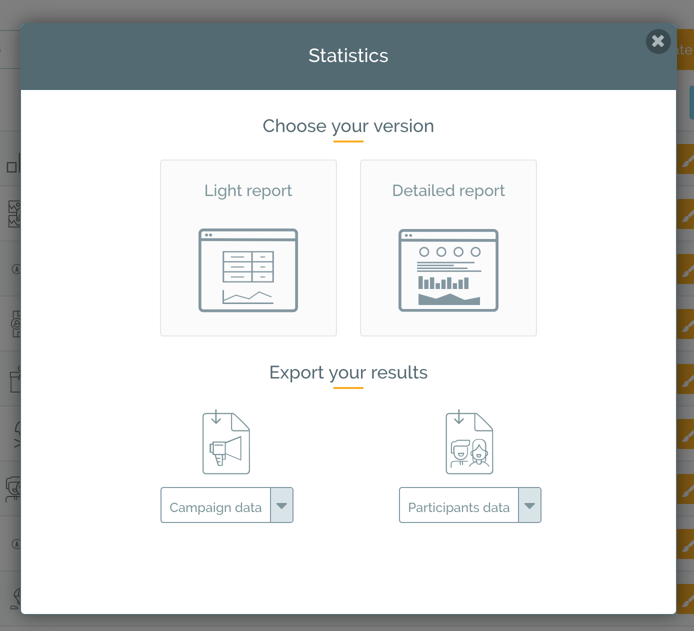The height and width of the screenshot is (631, 694).
Task: Select the Light report title text
Action: point(248,190)
